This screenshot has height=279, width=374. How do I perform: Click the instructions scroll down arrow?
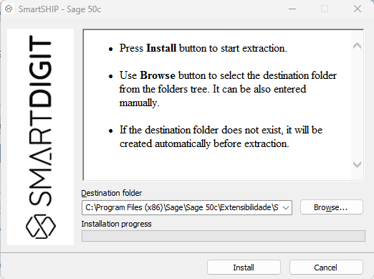click(x=358, y=164)
